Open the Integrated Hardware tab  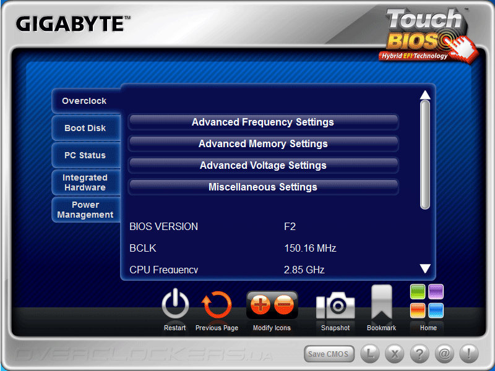(x=86, y=182)
